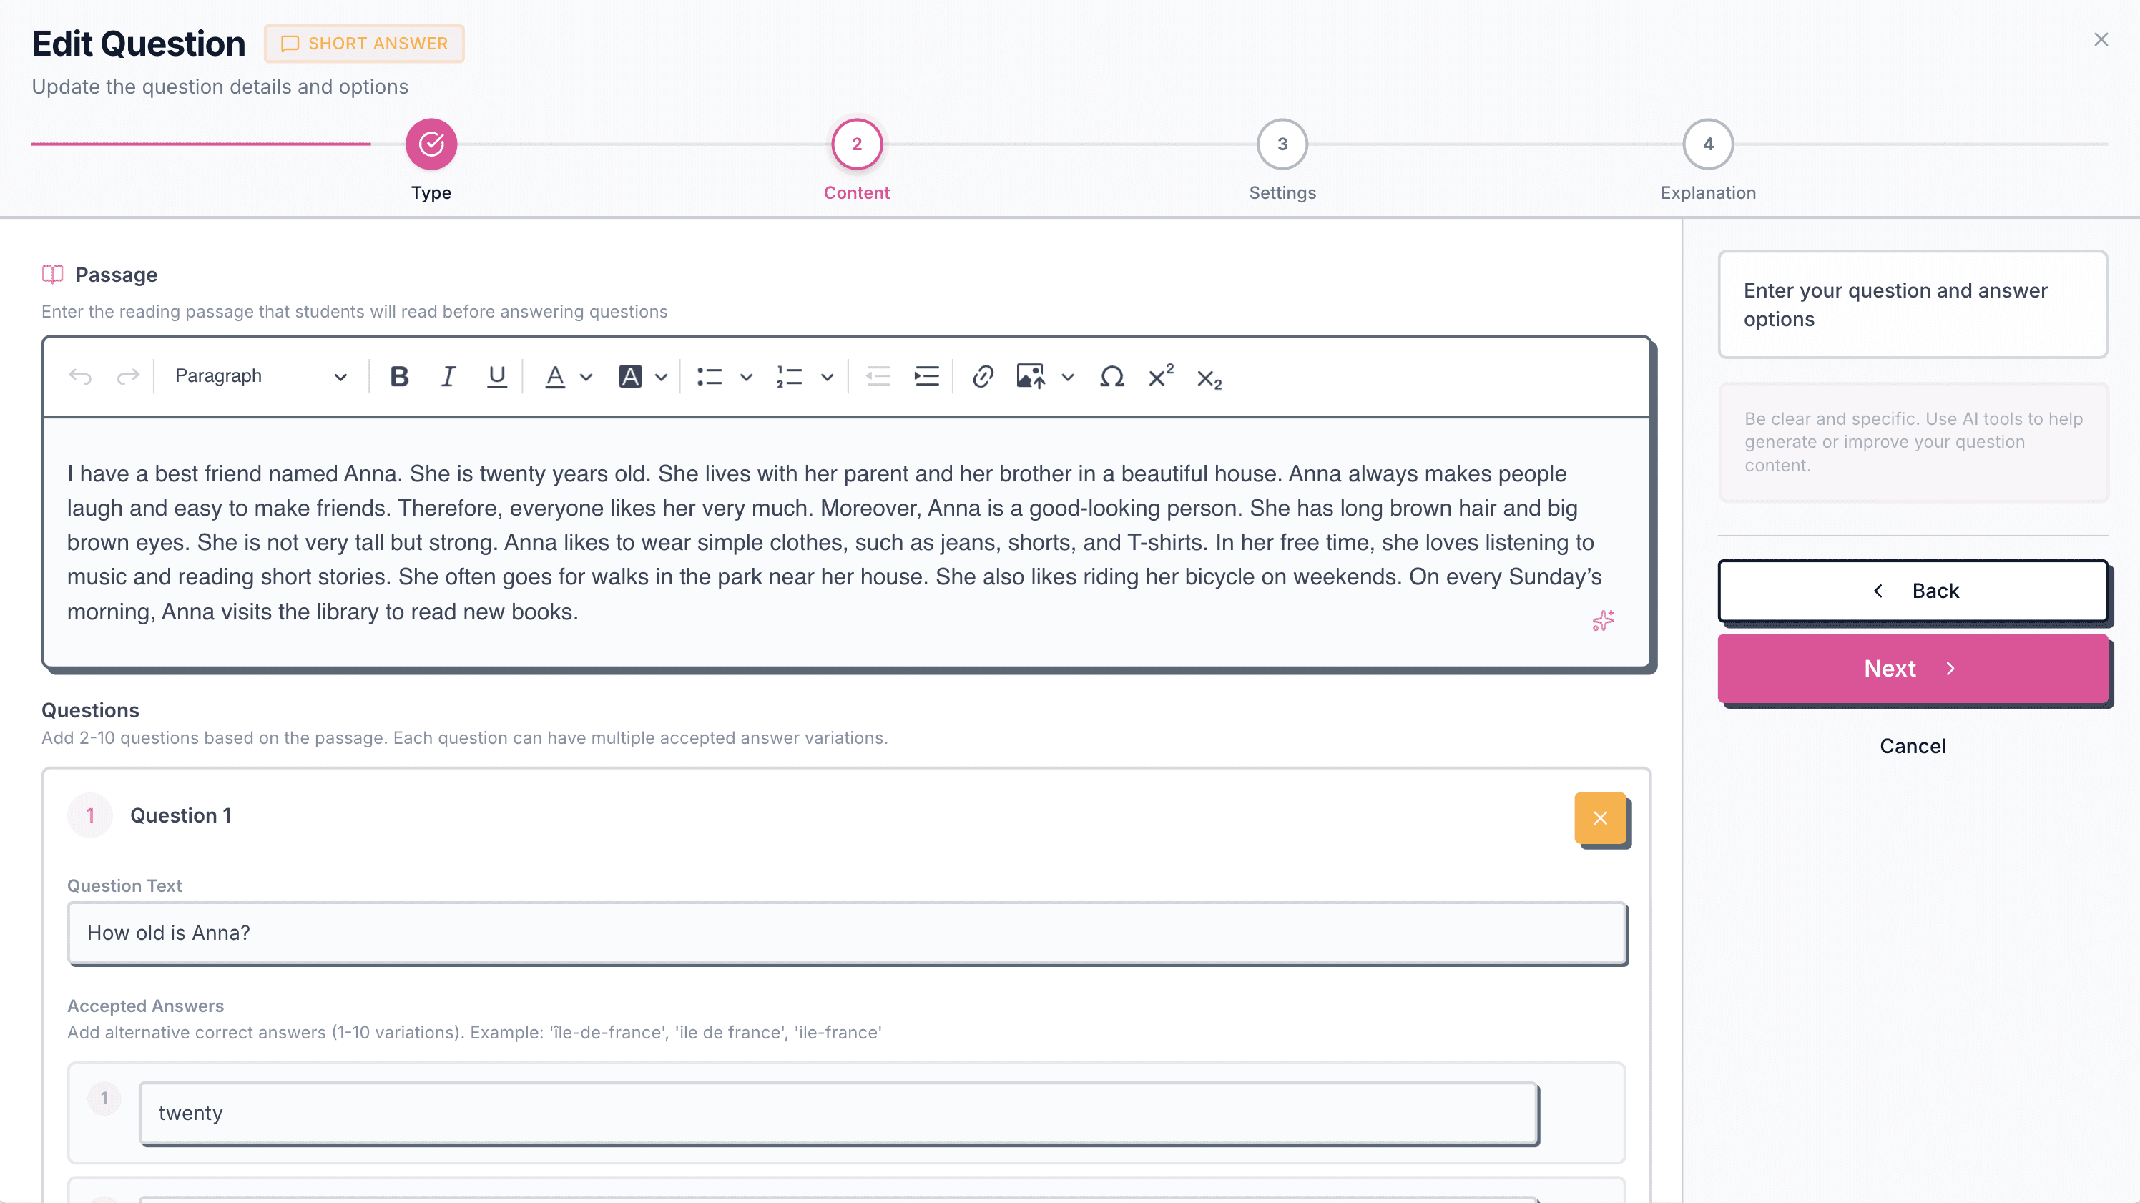Click the Next button
The image size is (2140, 1203).
click(1912, 669)
